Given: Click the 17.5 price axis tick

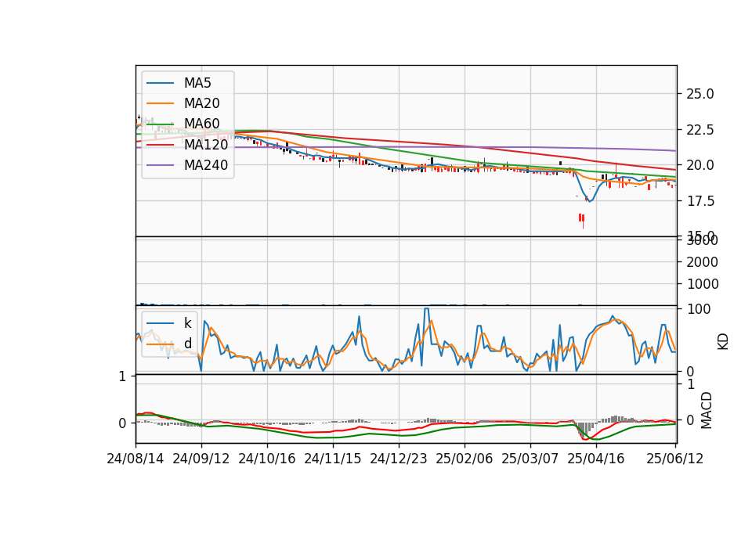Looking at the screenshot, I should (700, 201).
